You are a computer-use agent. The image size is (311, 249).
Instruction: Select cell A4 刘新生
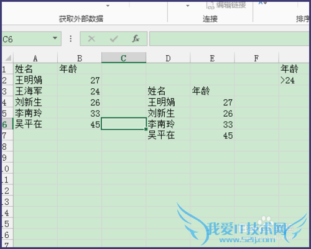[35, 102]
